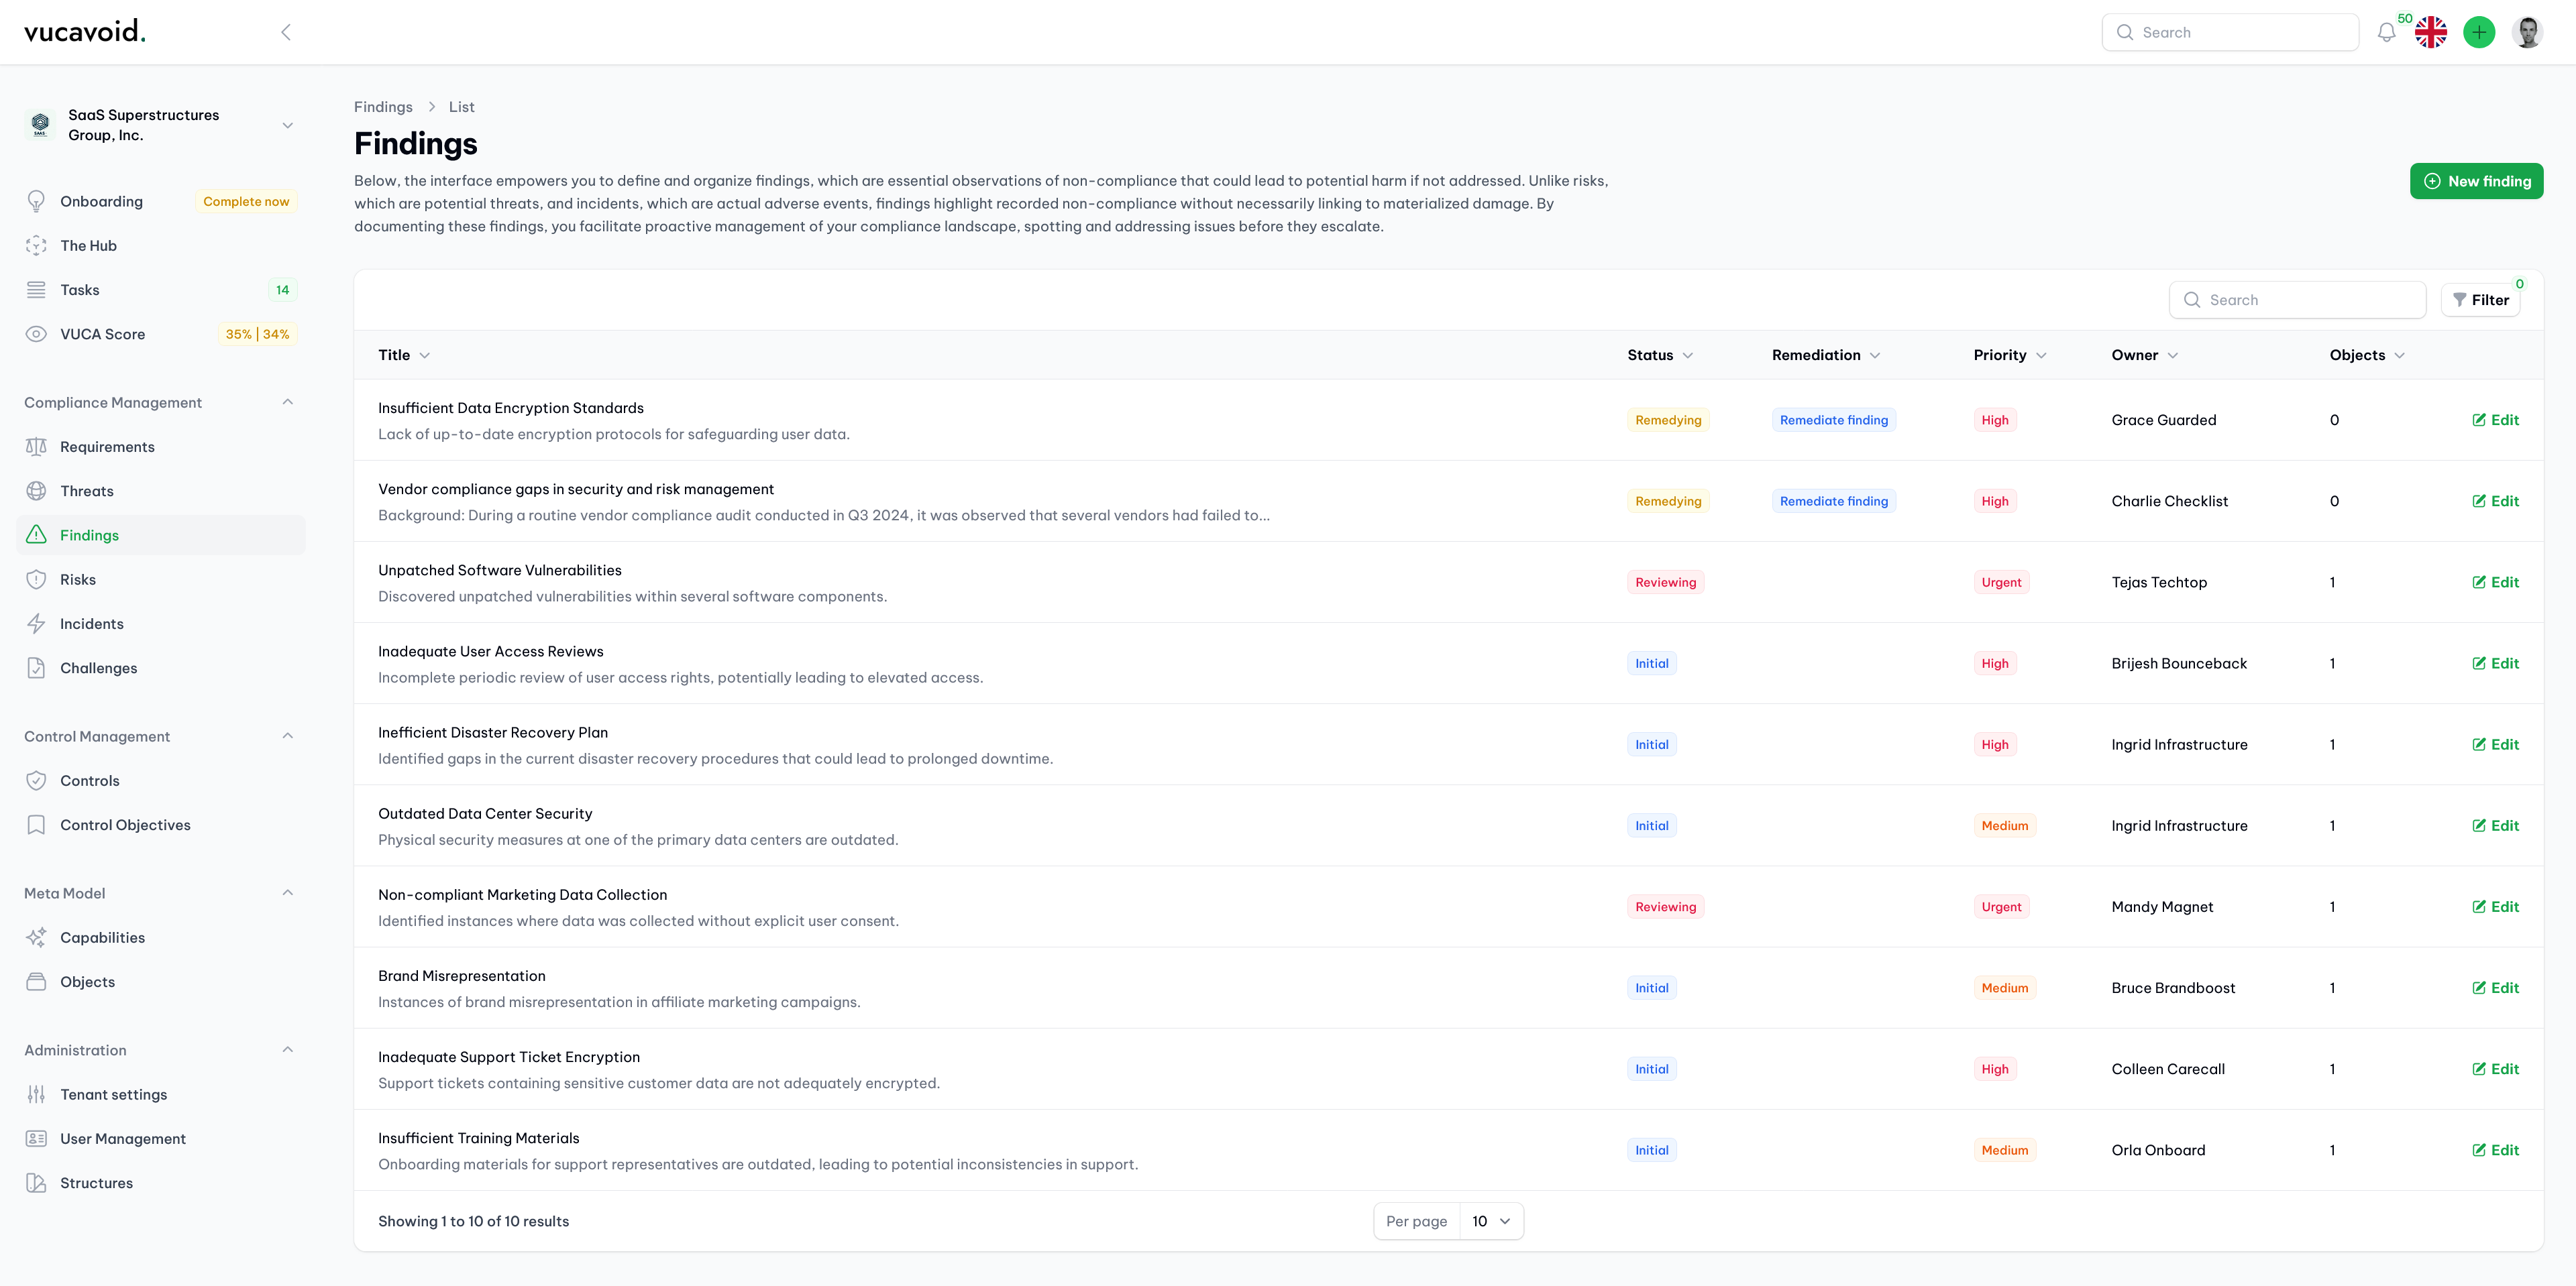The width and height of the screenshot is (2576, 1286).
Task: Open Incidents in the sidebar
Action: (92, 624)
